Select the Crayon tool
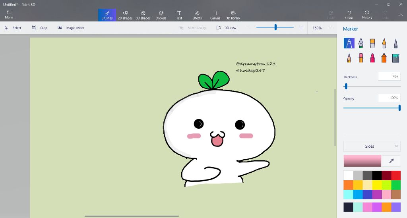The image size is (407, 218). pyautogui.click(x=372, y=58)
